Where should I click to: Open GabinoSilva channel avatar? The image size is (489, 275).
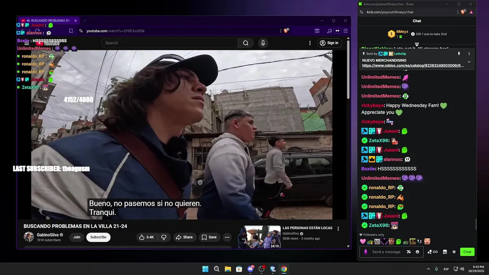click(x=29, y=237)
